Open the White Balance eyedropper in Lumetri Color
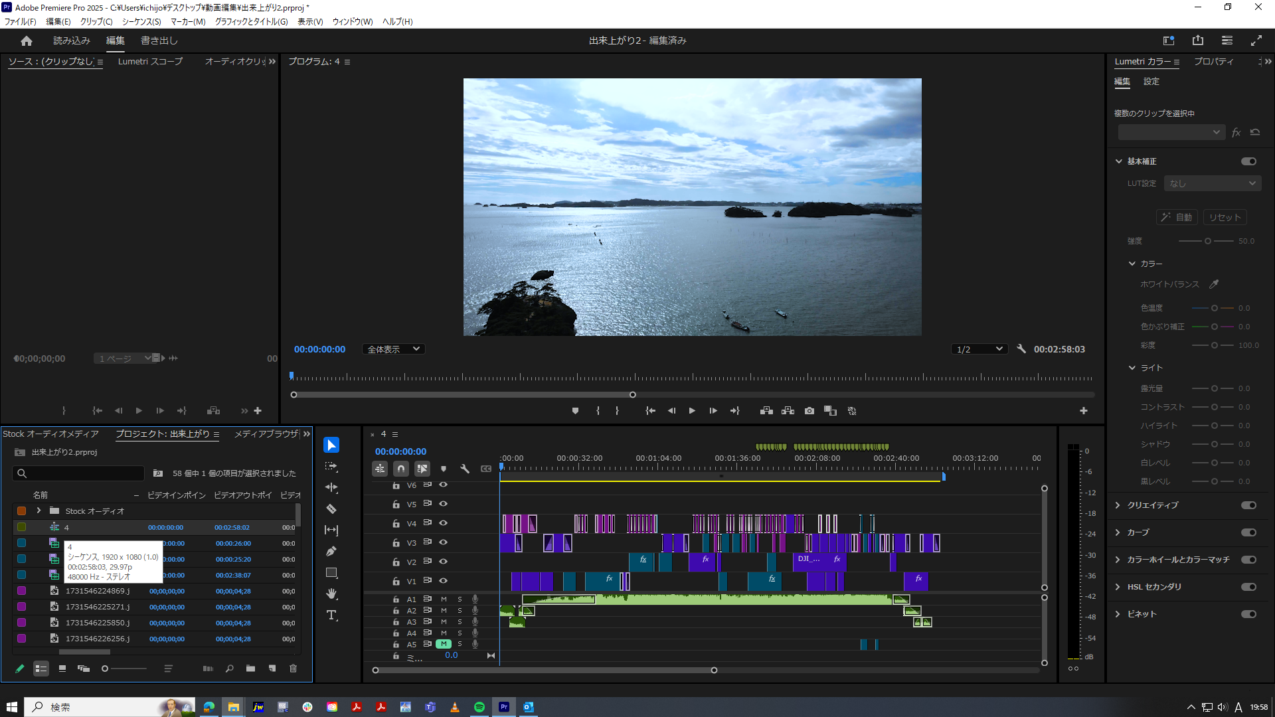1275x717 pixels. 1215,284
